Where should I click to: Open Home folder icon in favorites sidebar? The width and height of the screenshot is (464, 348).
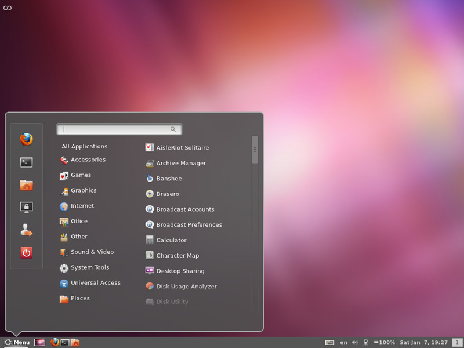click(x=26, y=185)
